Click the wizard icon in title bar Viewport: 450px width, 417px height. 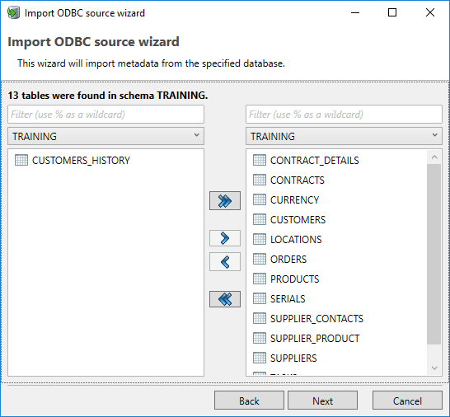(13, 13)
